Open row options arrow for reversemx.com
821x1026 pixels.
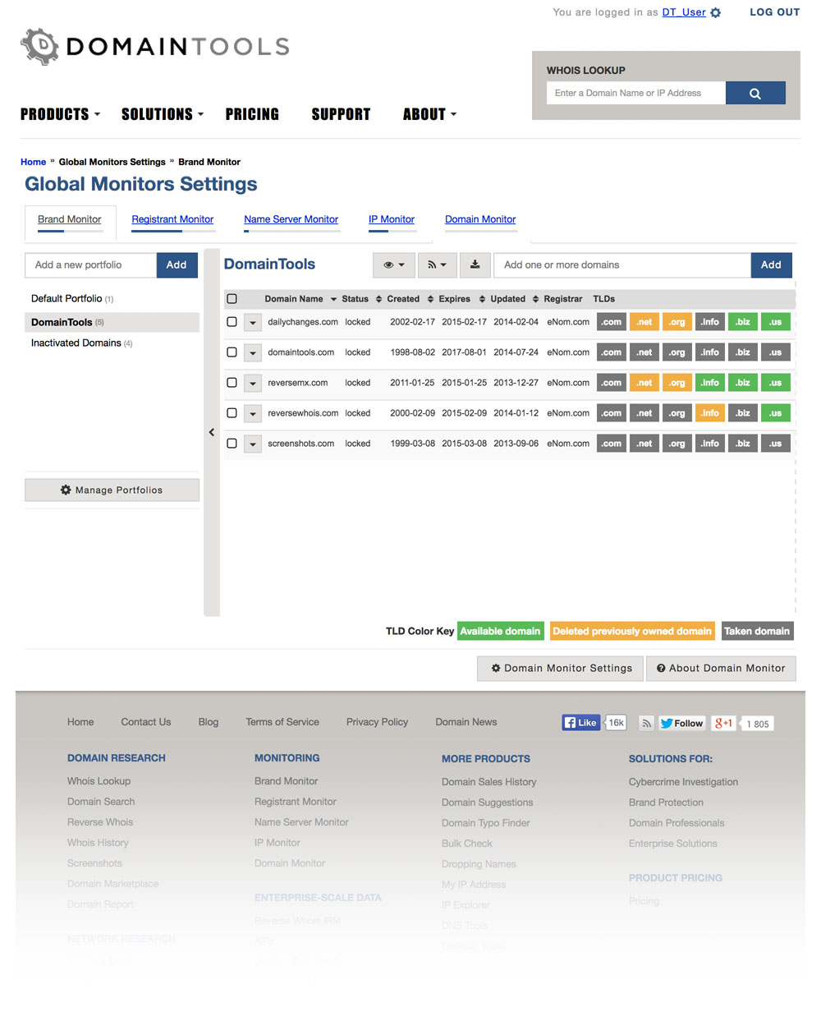[253, 384]
